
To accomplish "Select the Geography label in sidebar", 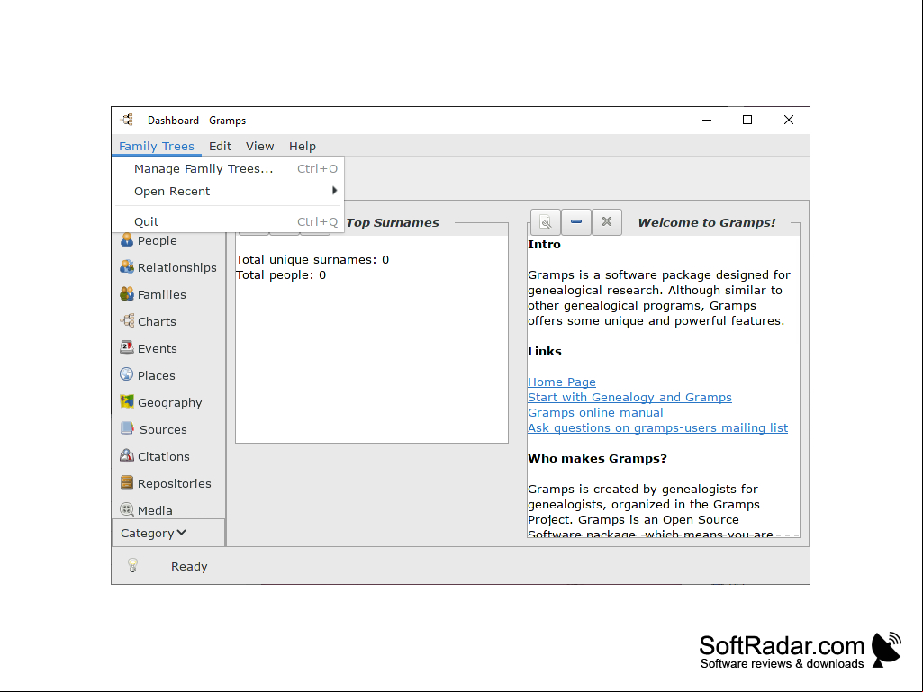I will point(169,403).
